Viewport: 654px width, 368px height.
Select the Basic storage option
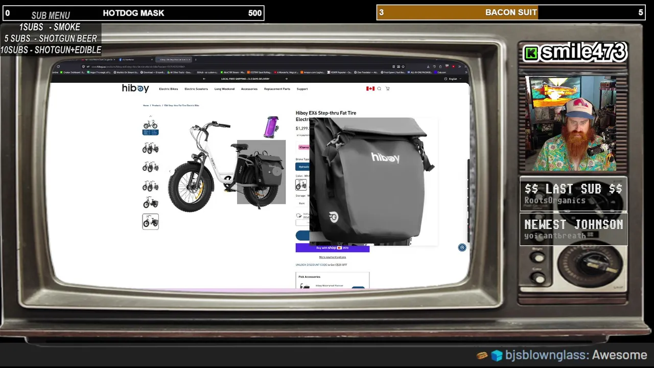click(301, 203)
